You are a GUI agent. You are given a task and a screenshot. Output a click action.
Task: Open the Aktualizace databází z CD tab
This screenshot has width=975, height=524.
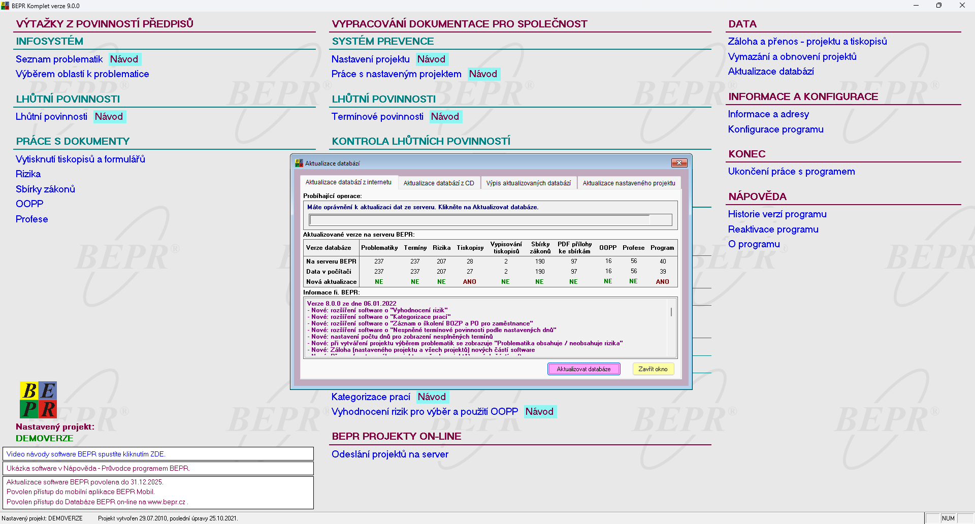click(x=439, y=183)
